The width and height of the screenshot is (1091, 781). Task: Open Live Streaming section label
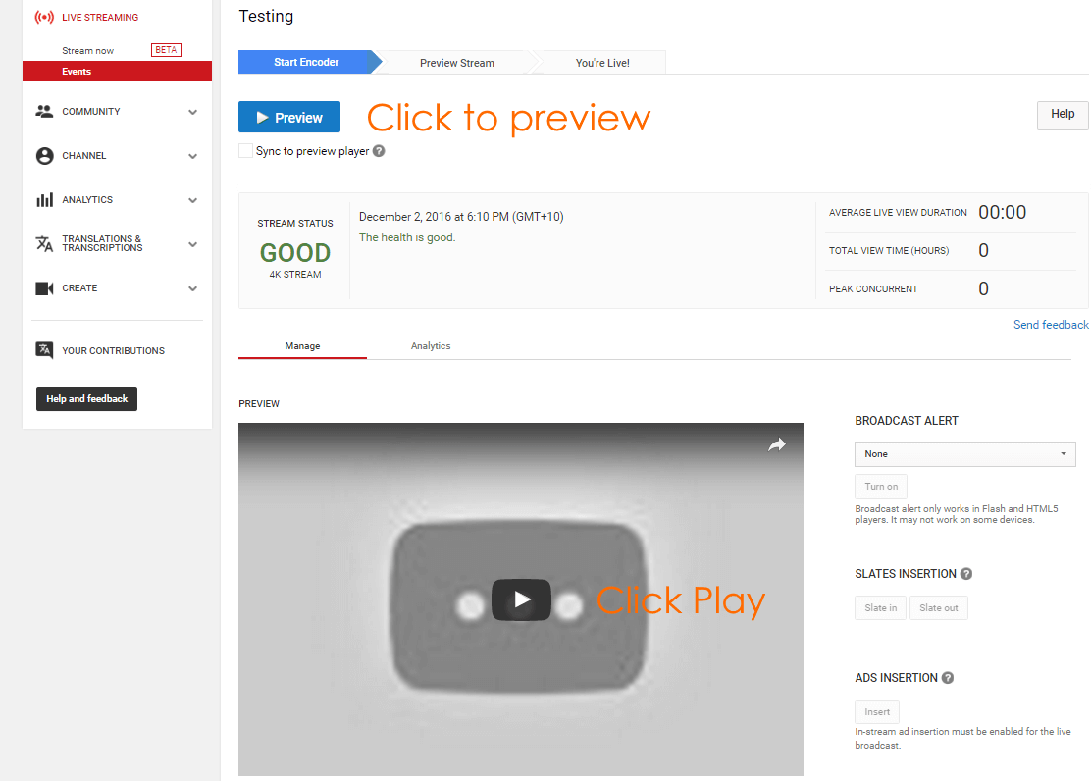(x=100, y=18)
